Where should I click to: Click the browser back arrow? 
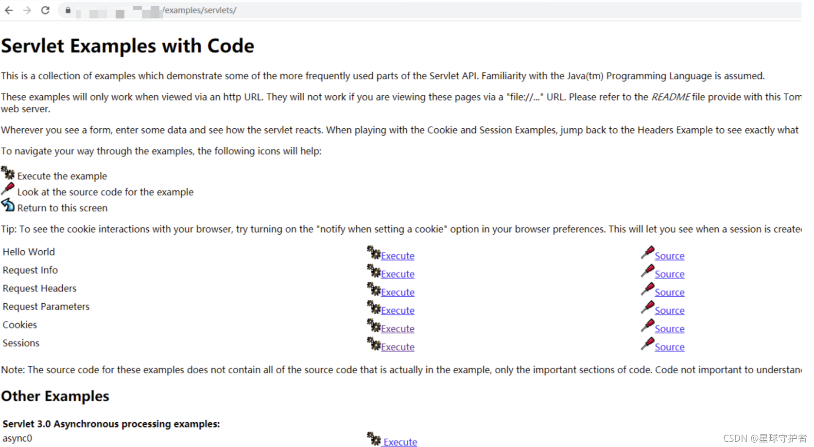tap(9, 10)
